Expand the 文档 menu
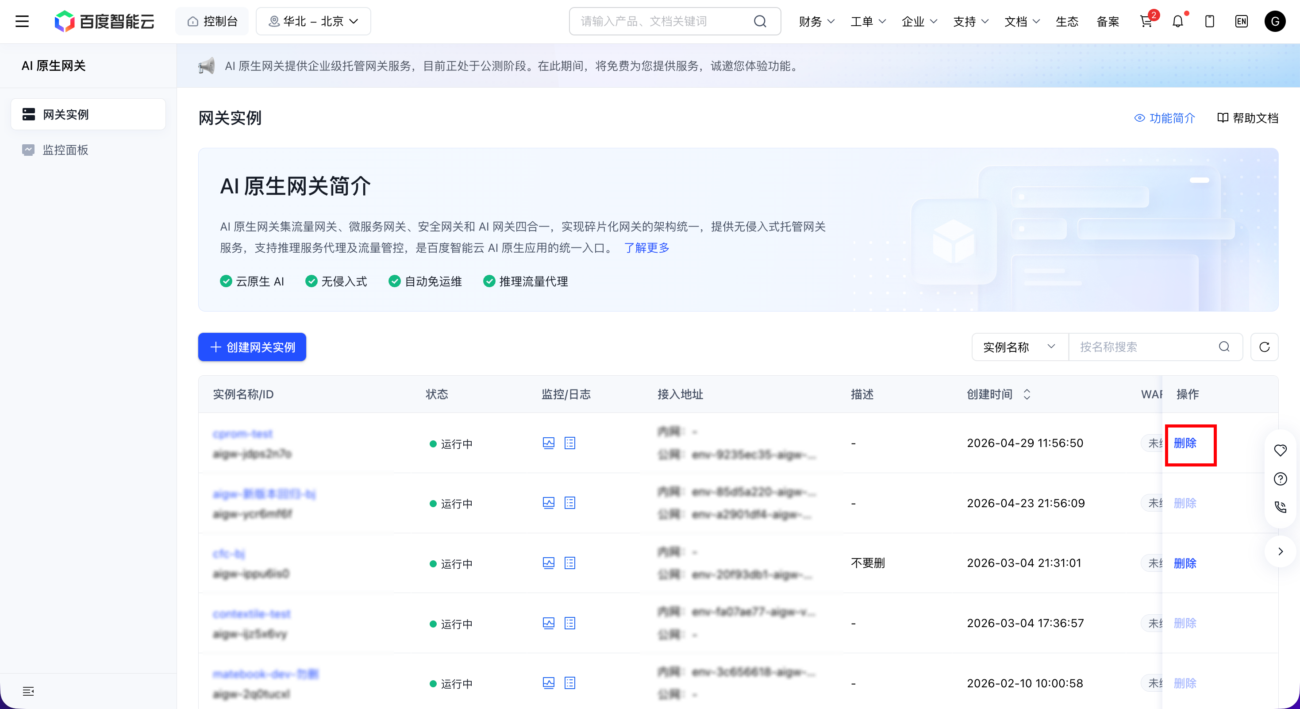 1022,21
